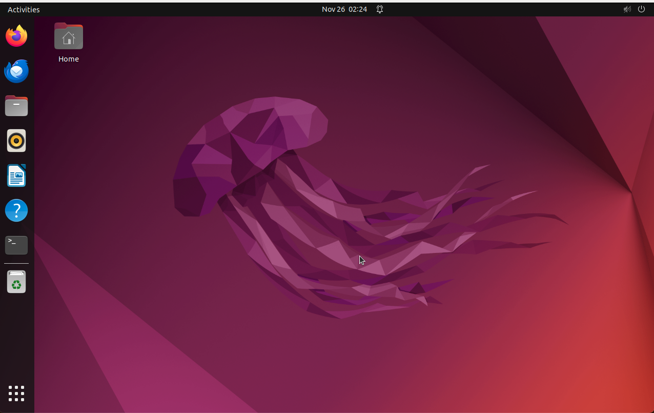This screenshot has width=654, height=413.
Task: Open Thunderbird Mail in the dock
Action: pos(16,71)
